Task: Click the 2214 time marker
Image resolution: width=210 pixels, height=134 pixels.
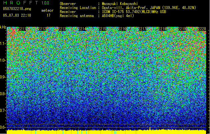Action: [82, 29]
